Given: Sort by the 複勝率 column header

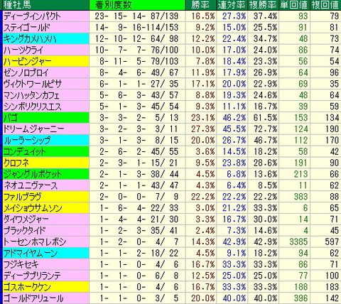Looking at the screenshot, I should click(263, 5).
